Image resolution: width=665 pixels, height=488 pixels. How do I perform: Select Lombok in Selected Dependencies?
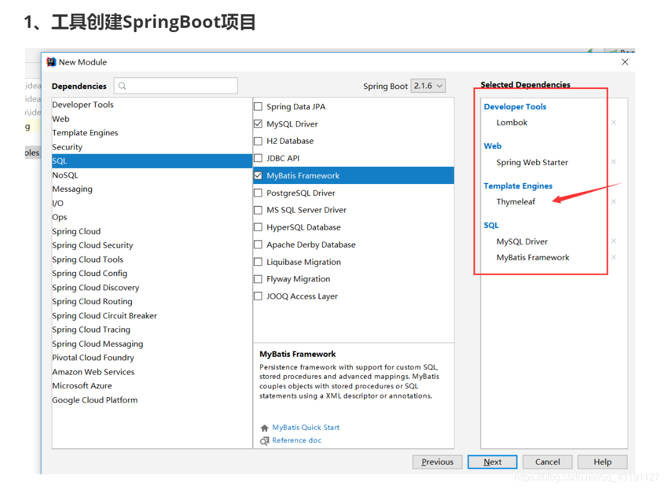[512, 122]
